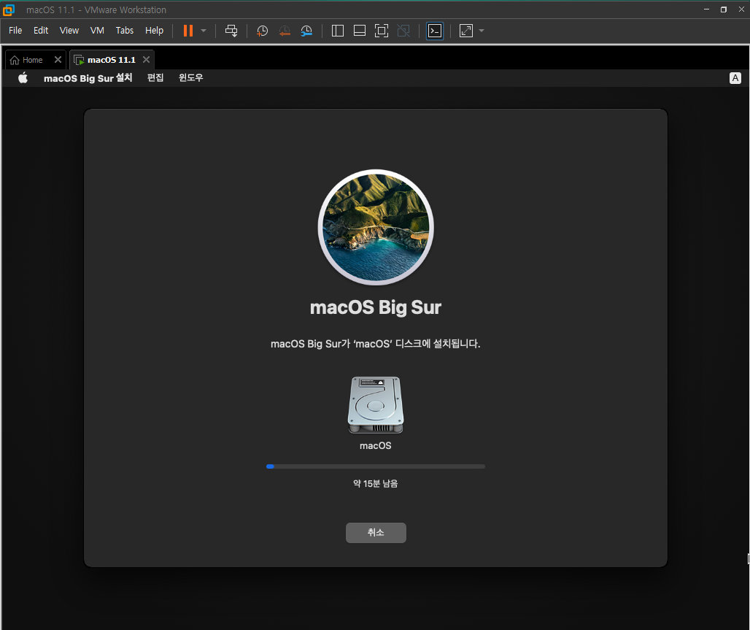The image size is (750, 630).
Task: Revert VM to previous snapshot
Action: point(285,31)
